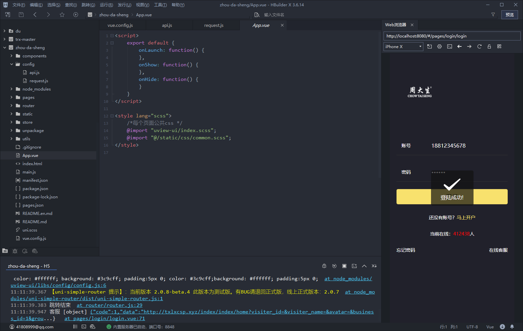Image resolution: width=523 pixels, height=331 pixels.
Task: Go back with the top toolbar arrow
Action: [x=35, y=15]
